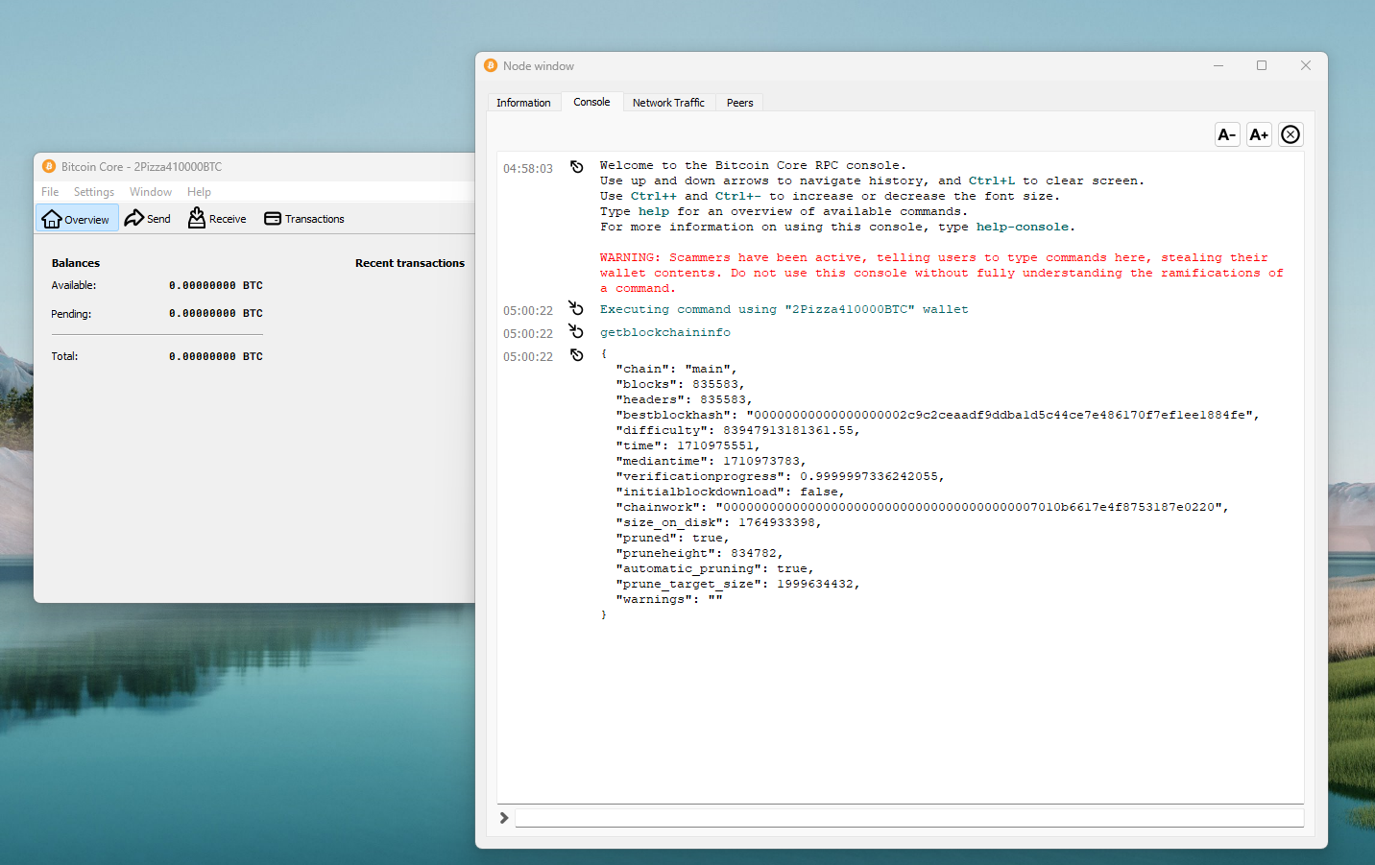Click the "pruned": true line
Screen dimensions: 1375x865
point(672,538)
